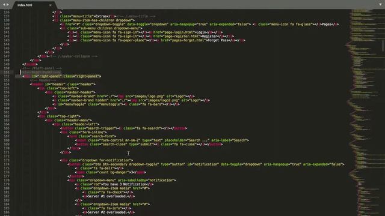Click class="fa fa-info" on line 185

[105, 208]
